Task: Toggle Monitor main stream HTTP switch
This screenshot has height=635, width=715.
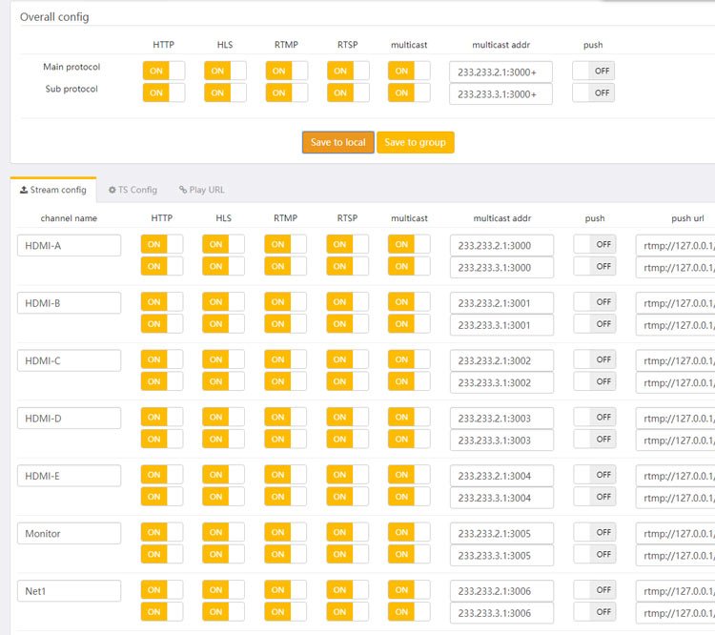Action: (162, 532)
